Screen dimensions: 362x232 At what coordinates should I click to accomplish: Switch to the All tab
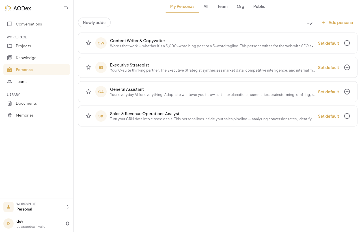click(x=206, y=7)
